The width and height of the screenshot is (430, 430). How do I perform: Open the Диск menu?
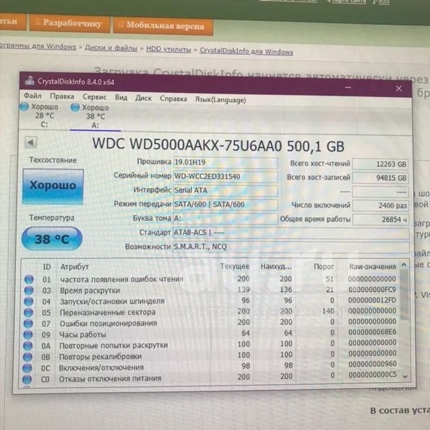coord(144,98)
